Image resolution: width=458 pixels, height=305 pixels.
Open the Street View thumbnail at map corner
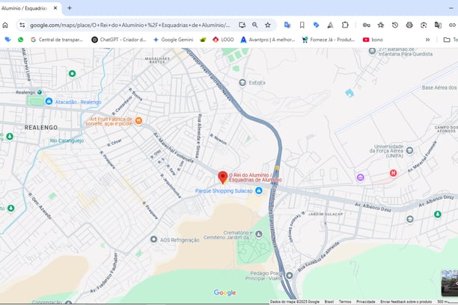(450, 283)
